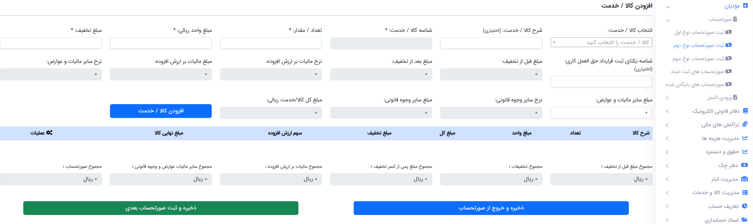Collapse the مؤدیان menu chevron

tap(668, 7)
